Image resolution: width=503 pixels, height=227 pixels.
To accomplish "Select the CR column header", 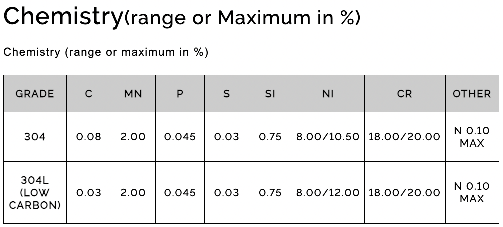I will pyautogui.click(x=404, y=94).
